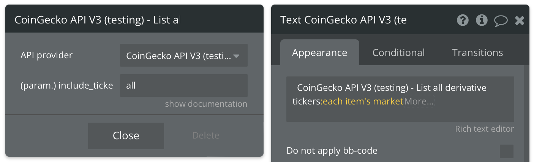Click the show documentation link
Image resolution: width=534 pixels, height=162 pixels.
click(206, 104)
